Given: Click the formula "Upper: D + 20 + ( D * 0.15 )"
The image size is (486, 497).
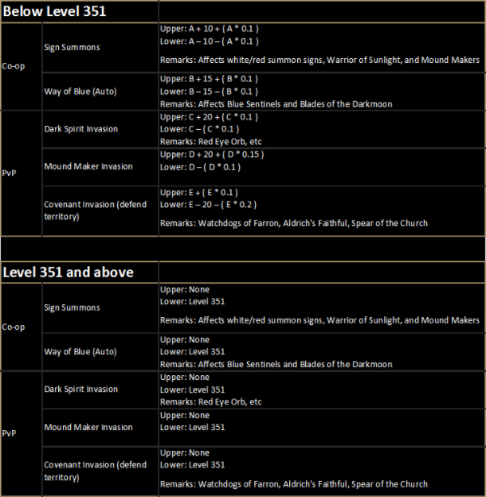Looking at the screenshot, I should tap(212, 155).
